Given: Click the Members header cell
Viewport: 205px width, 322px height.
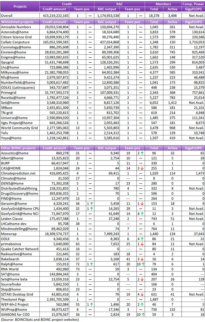Looking at the screenshot, I should 163,4.
